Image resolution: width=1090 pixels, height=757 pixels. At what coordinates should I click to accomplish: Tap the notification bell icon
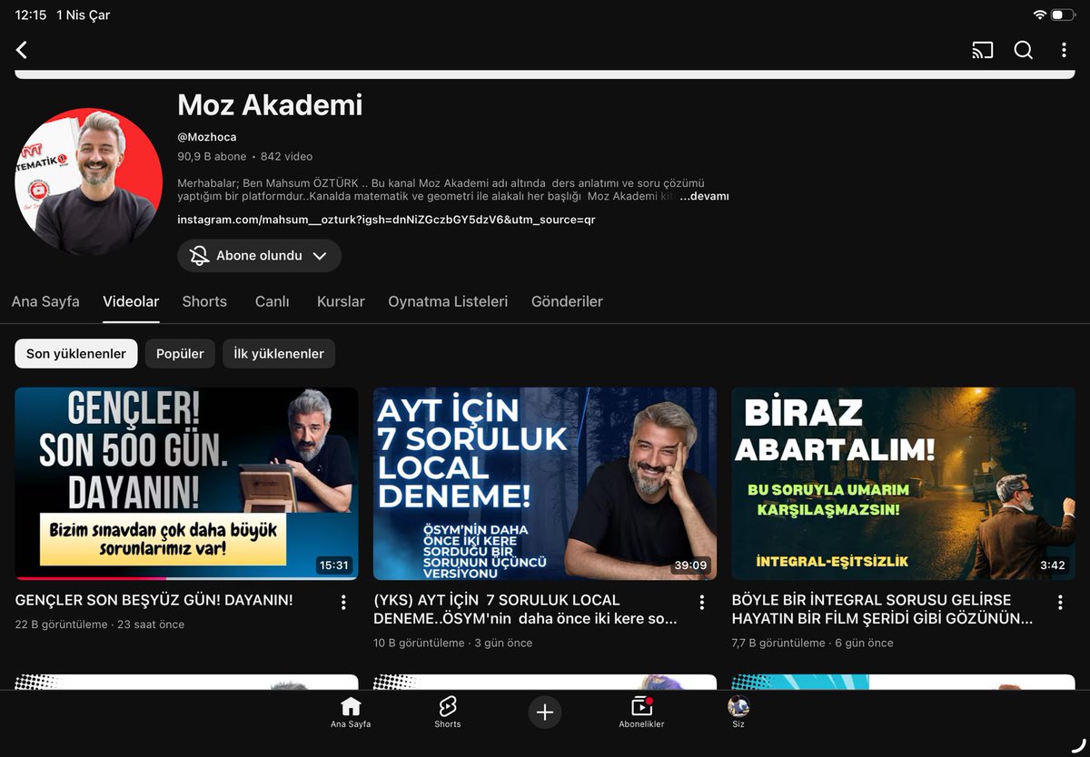pyautogui.click(x=200, y=256)
